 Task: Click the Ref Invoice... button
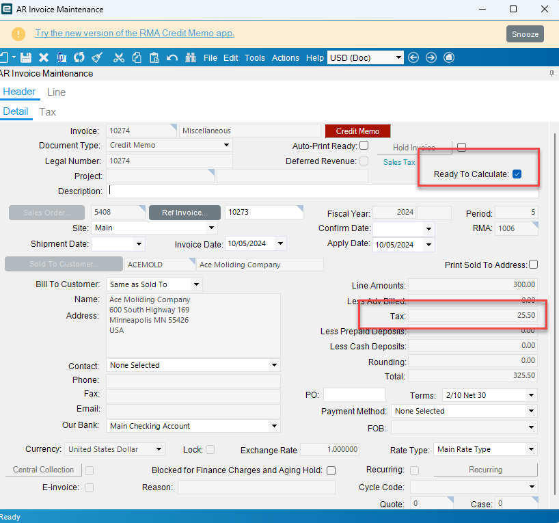coord(185,213)
